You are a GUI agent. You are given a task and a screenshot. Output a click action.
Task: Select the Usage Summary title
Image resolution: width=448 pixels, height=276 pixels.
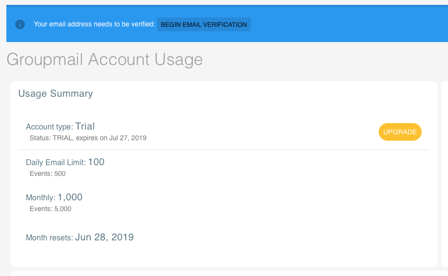(56, 93)
